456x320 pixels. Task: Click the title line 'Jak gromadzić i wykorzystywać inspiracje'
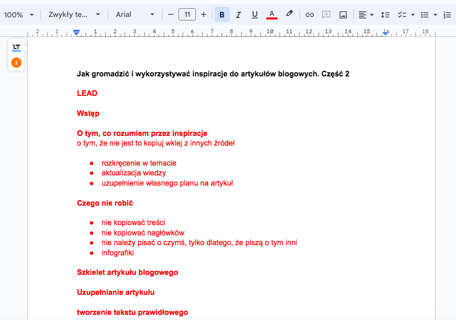(213, 74)
